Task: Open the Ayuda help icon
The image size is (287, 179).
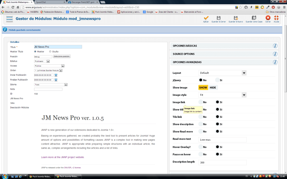Action: click(x=276, y=18)
